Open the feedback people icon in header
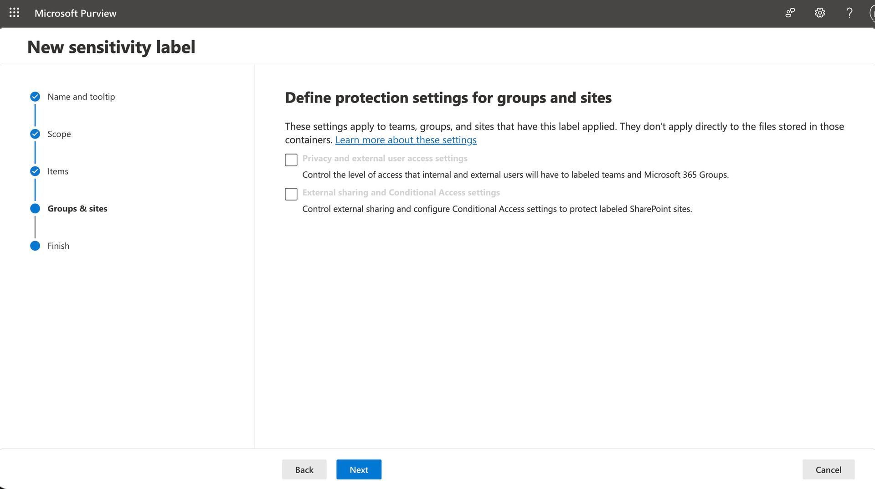875x489 pixels. pos(790,13)
